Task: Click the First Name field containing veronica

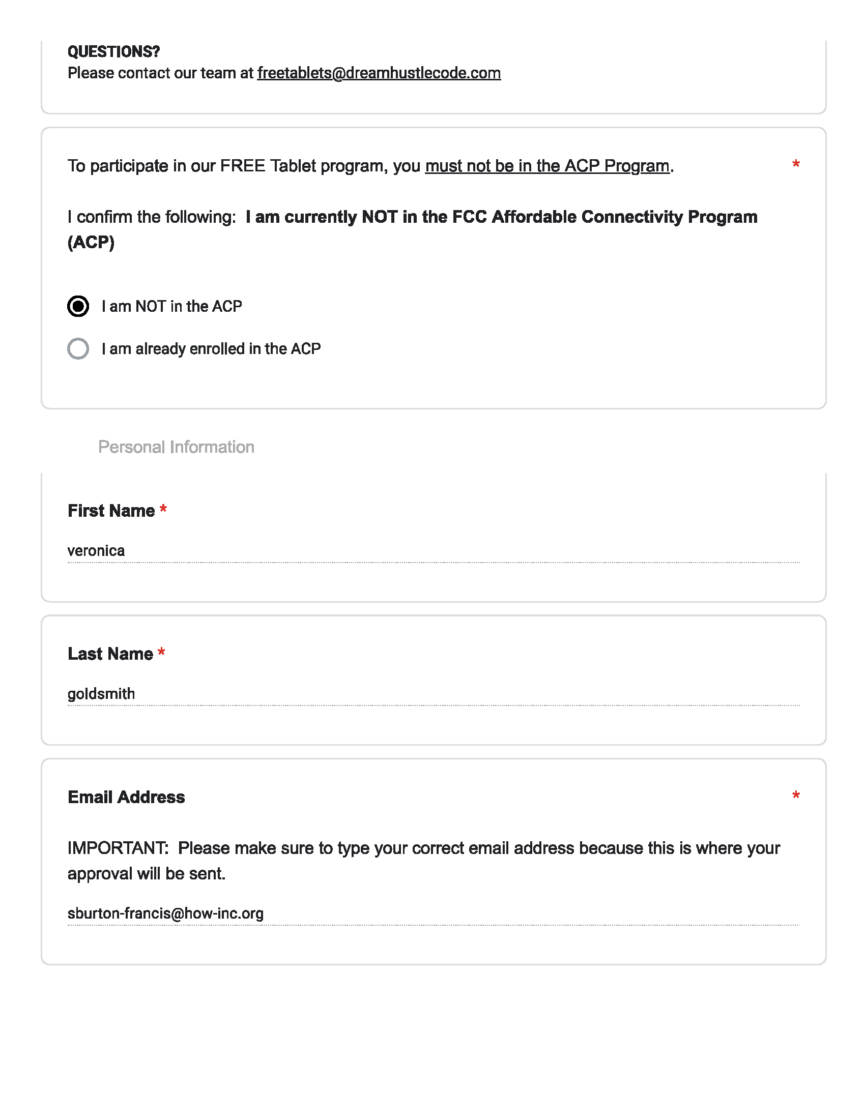Action: [x=434, y=551]
